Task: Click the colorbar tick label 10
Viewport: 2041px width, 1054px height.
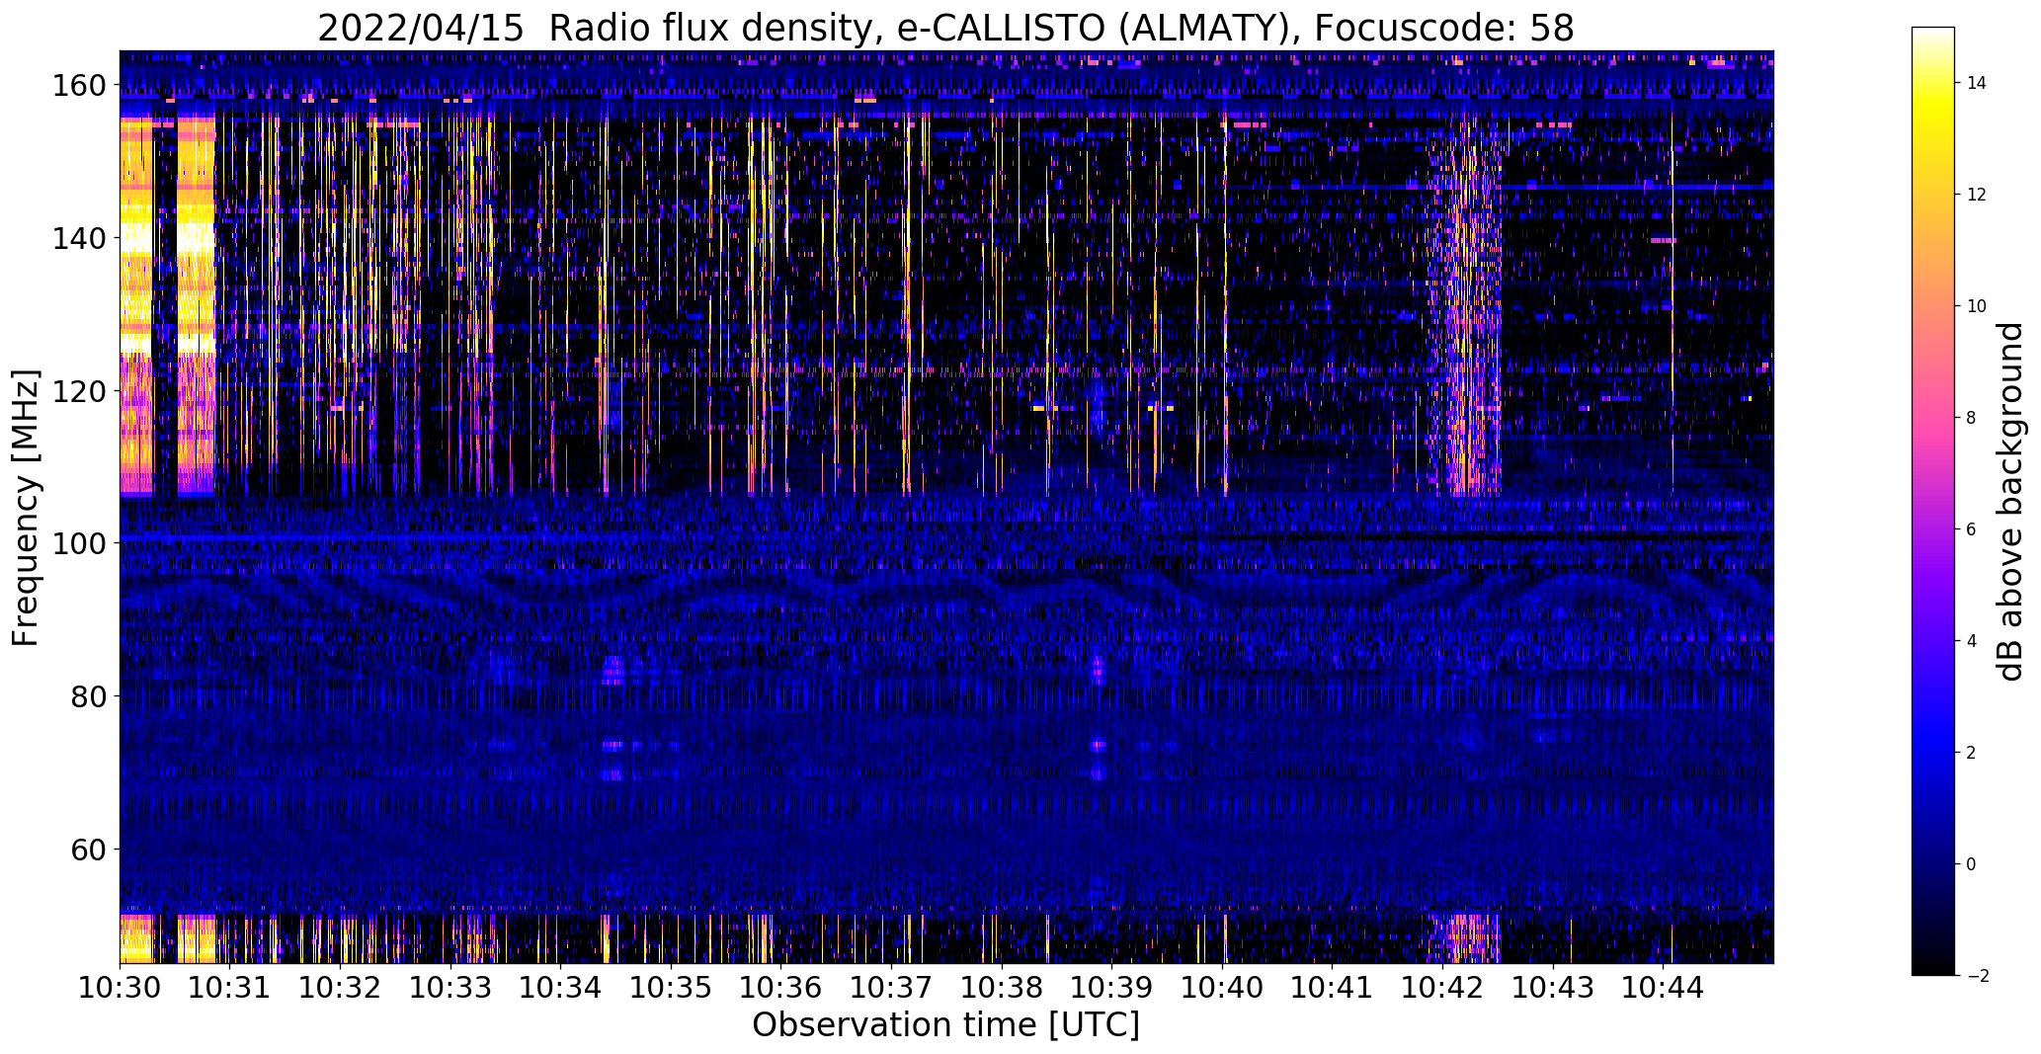Action: click(1976, 306)
